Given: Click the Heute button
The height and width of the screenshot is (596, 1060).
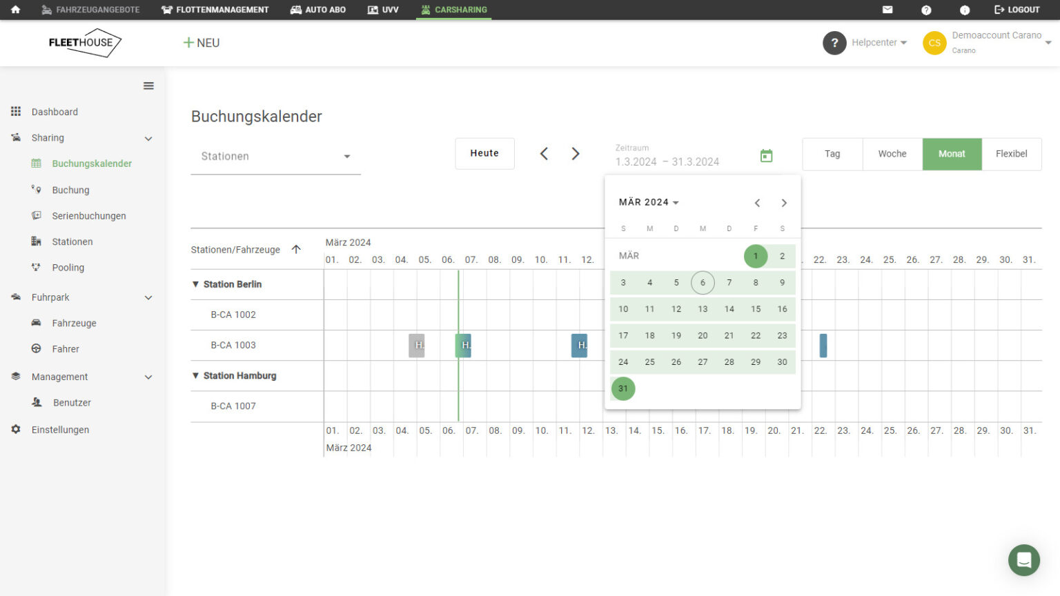Looking at the screenshot, I should pyautogui.click(x=484, y=153).
